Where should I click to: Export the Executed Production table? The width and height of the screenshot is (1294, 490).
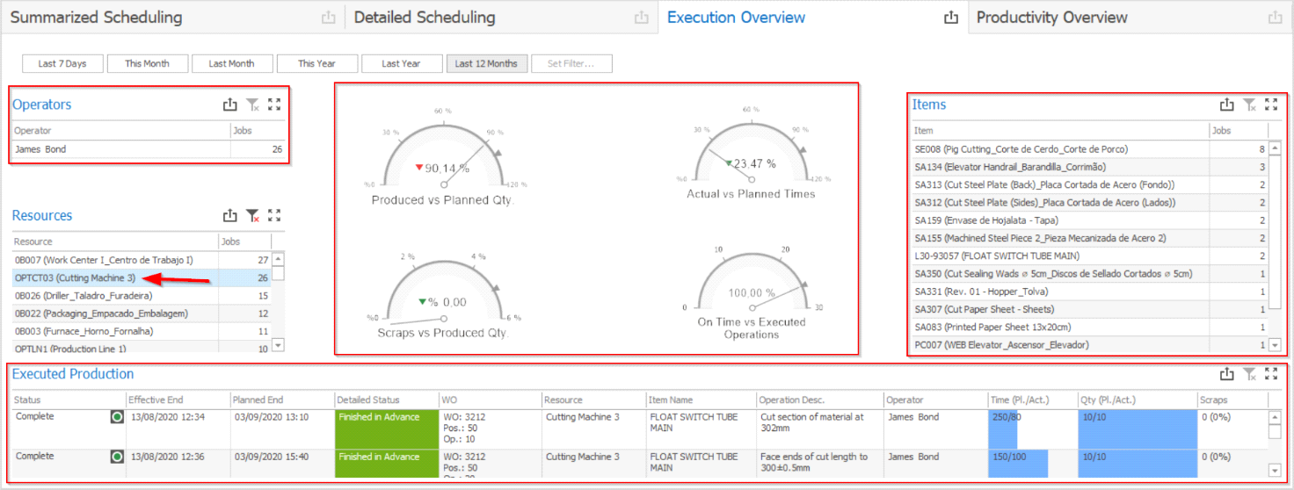1227,374
